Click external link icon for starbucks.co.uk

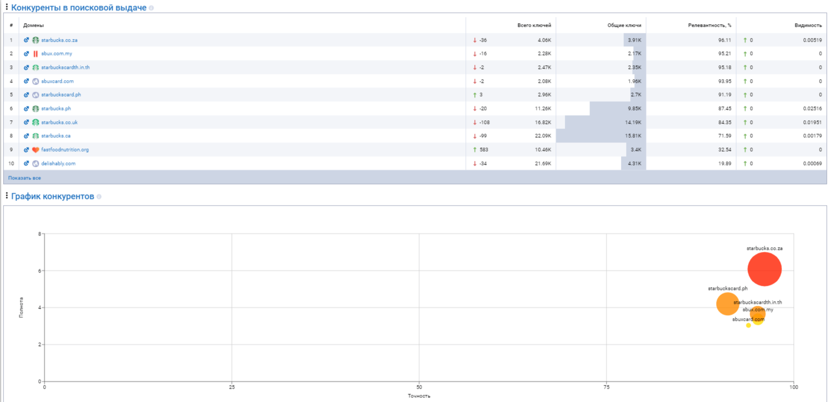tap(26, 122)
